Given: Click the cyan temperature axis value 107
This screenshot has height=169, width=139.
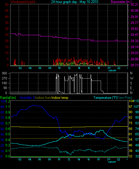Looking at the screenshot, I should (x=136, y=107).
